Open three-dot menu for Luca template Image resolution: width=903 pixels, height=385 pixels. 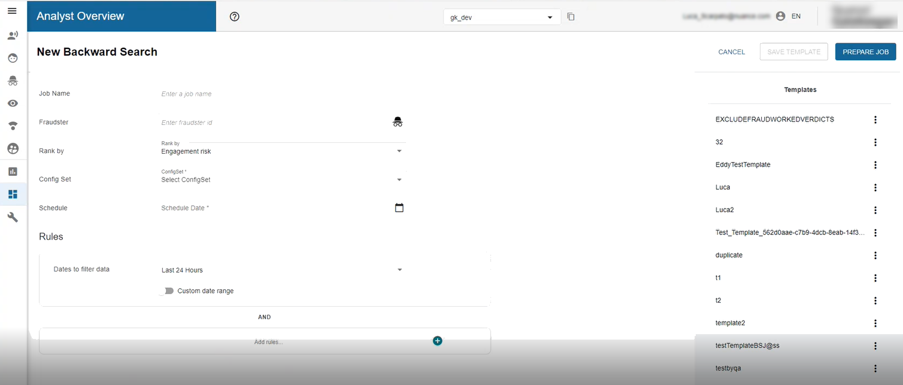click(x=875, y=188)
